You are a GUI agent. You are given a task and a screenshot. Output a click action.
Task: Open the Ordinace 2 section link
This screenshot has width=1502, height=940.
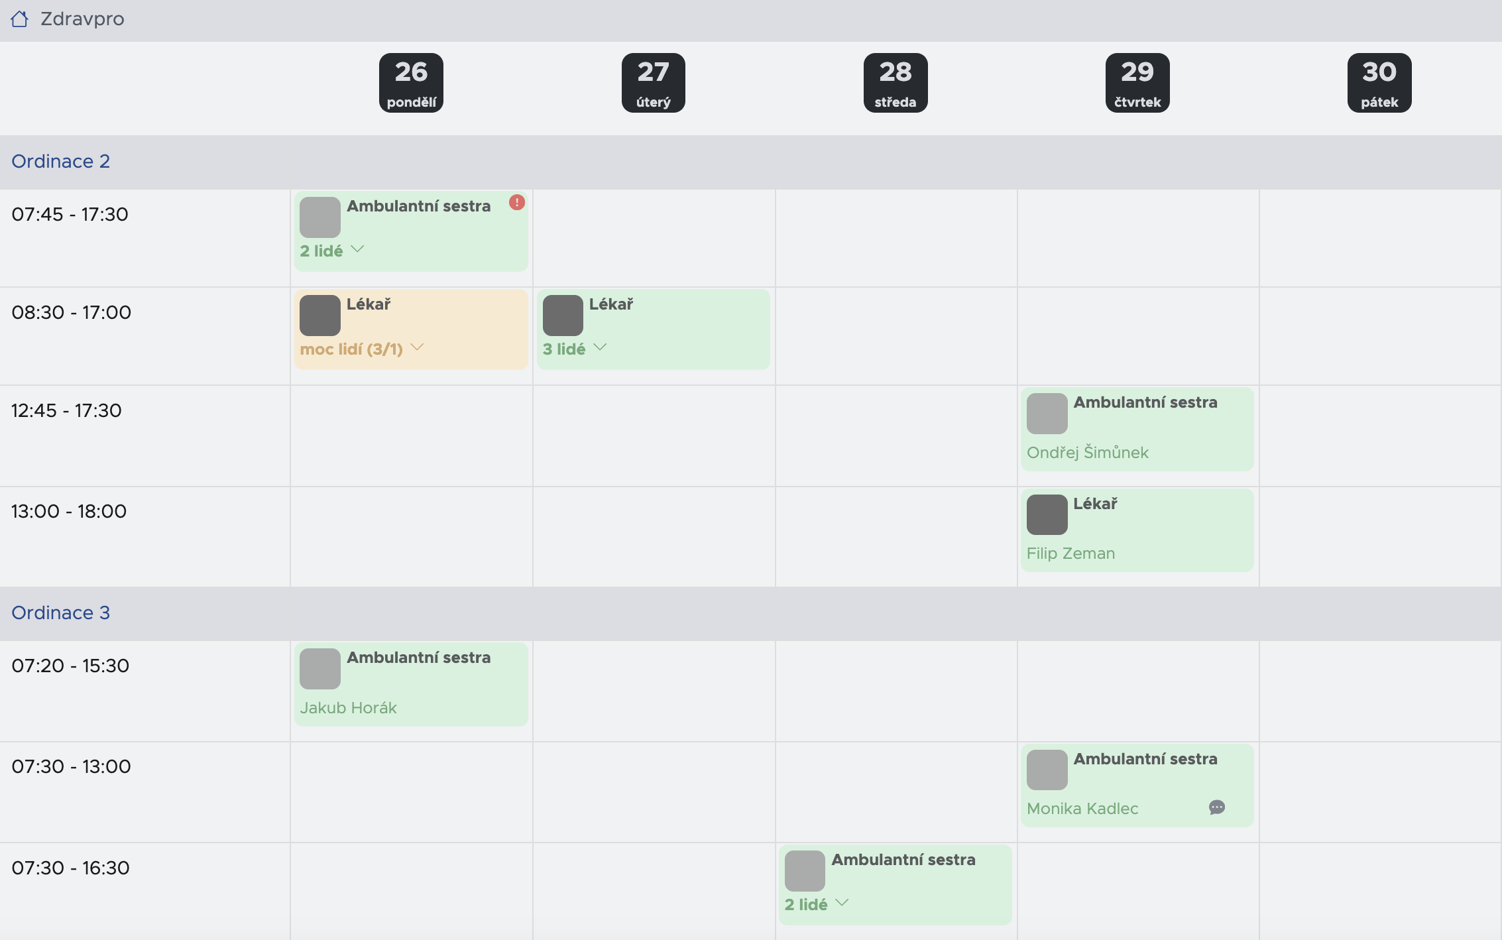(x=61, y=161)
